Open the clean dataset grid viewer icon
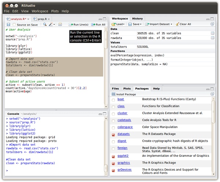Image resolution: width=220 pixels, height=182 pixels. (x=212, y=33)
